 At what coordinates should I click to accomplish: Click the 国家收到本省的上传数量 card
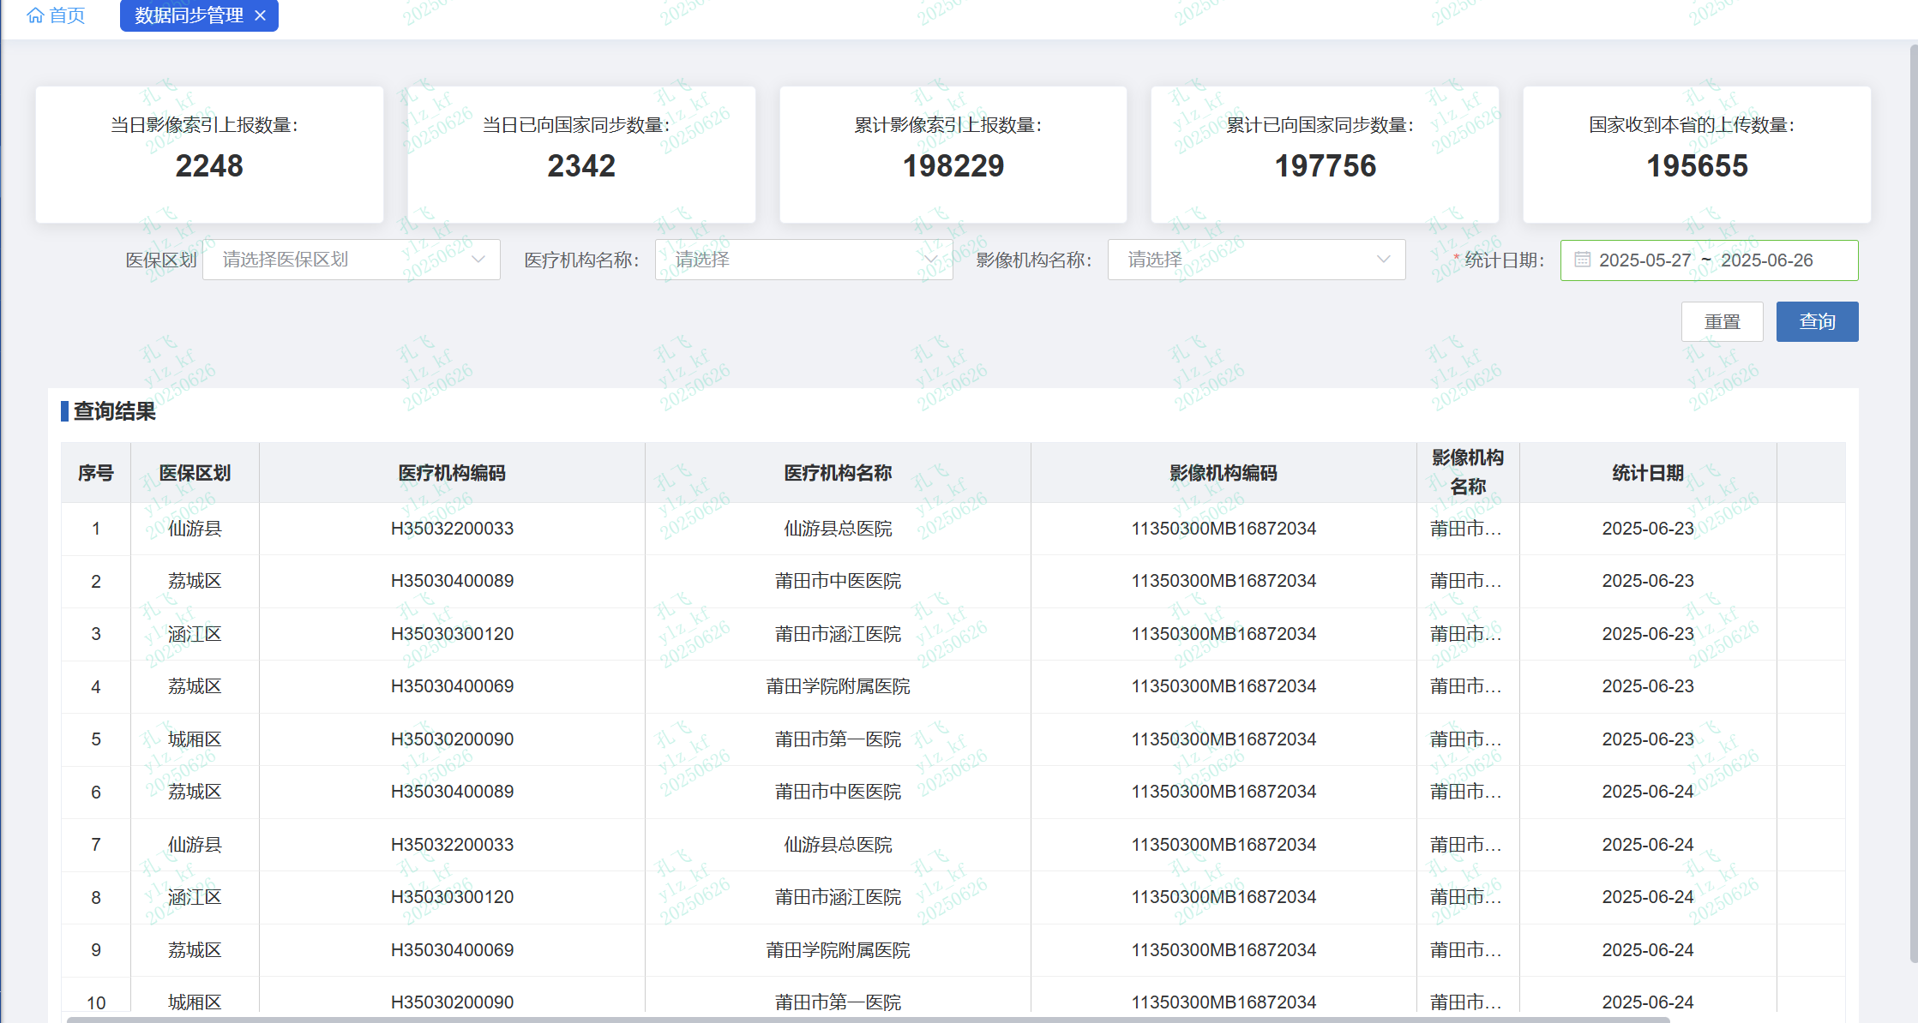pos(1696,154)
